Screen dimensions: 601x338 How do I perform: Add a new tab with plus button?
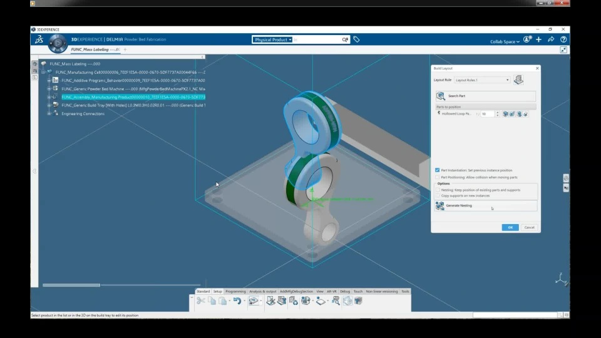click(x=125, y=49)
